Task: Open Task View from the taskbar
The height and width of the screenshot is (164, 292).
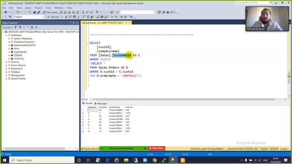Action: pyautogui.click(x=88, y=160)
